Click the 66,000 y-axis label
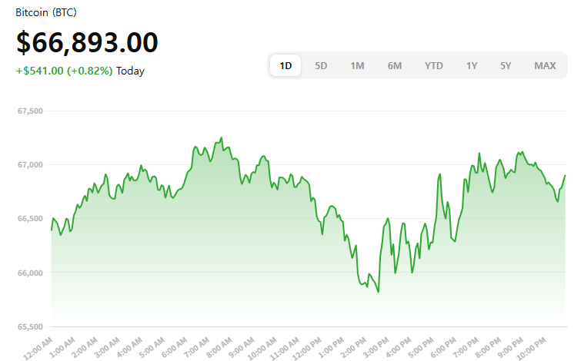Image resolution: width=581 pixels, height=361 pixels. coord(29,273)
